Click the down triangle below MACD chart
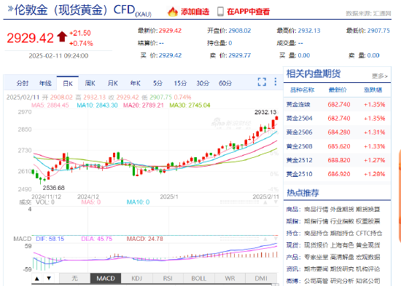Viewport: 401px width, 286px height. coord(49,278)
